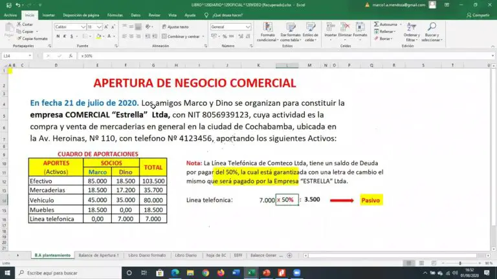Switch to Page Layout view icon
Image resolution: width=497 pixels, height=279 pixels.
tap(421, 263)
